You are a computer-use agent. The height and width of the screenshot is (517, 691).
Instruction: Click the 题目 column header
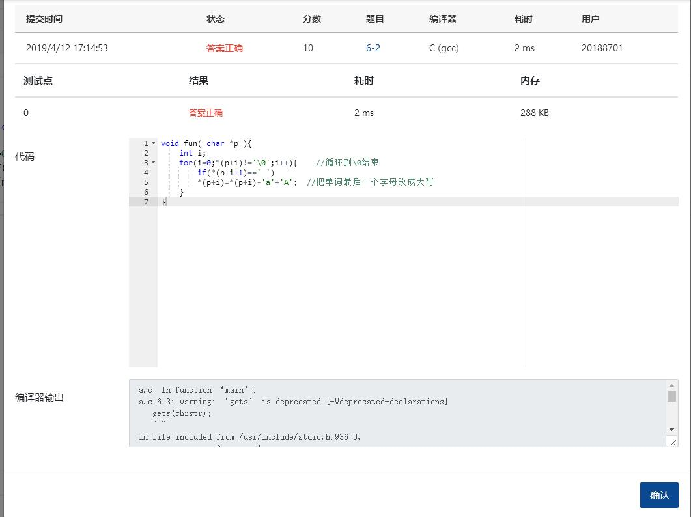(375, 19)
